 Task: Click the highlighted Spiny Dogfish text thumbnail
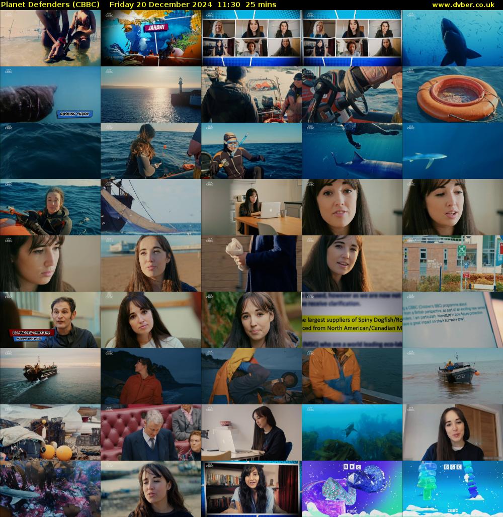352,320
